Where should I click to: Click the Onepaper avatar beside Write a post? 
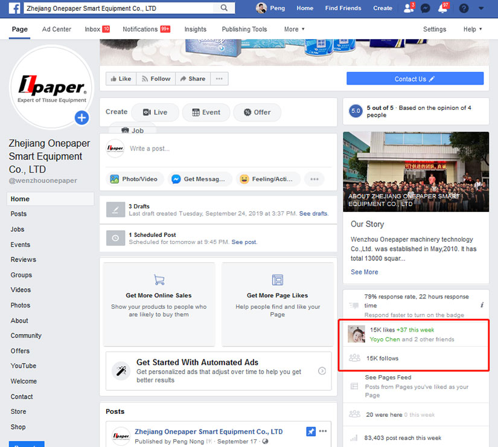coord(115,149)
